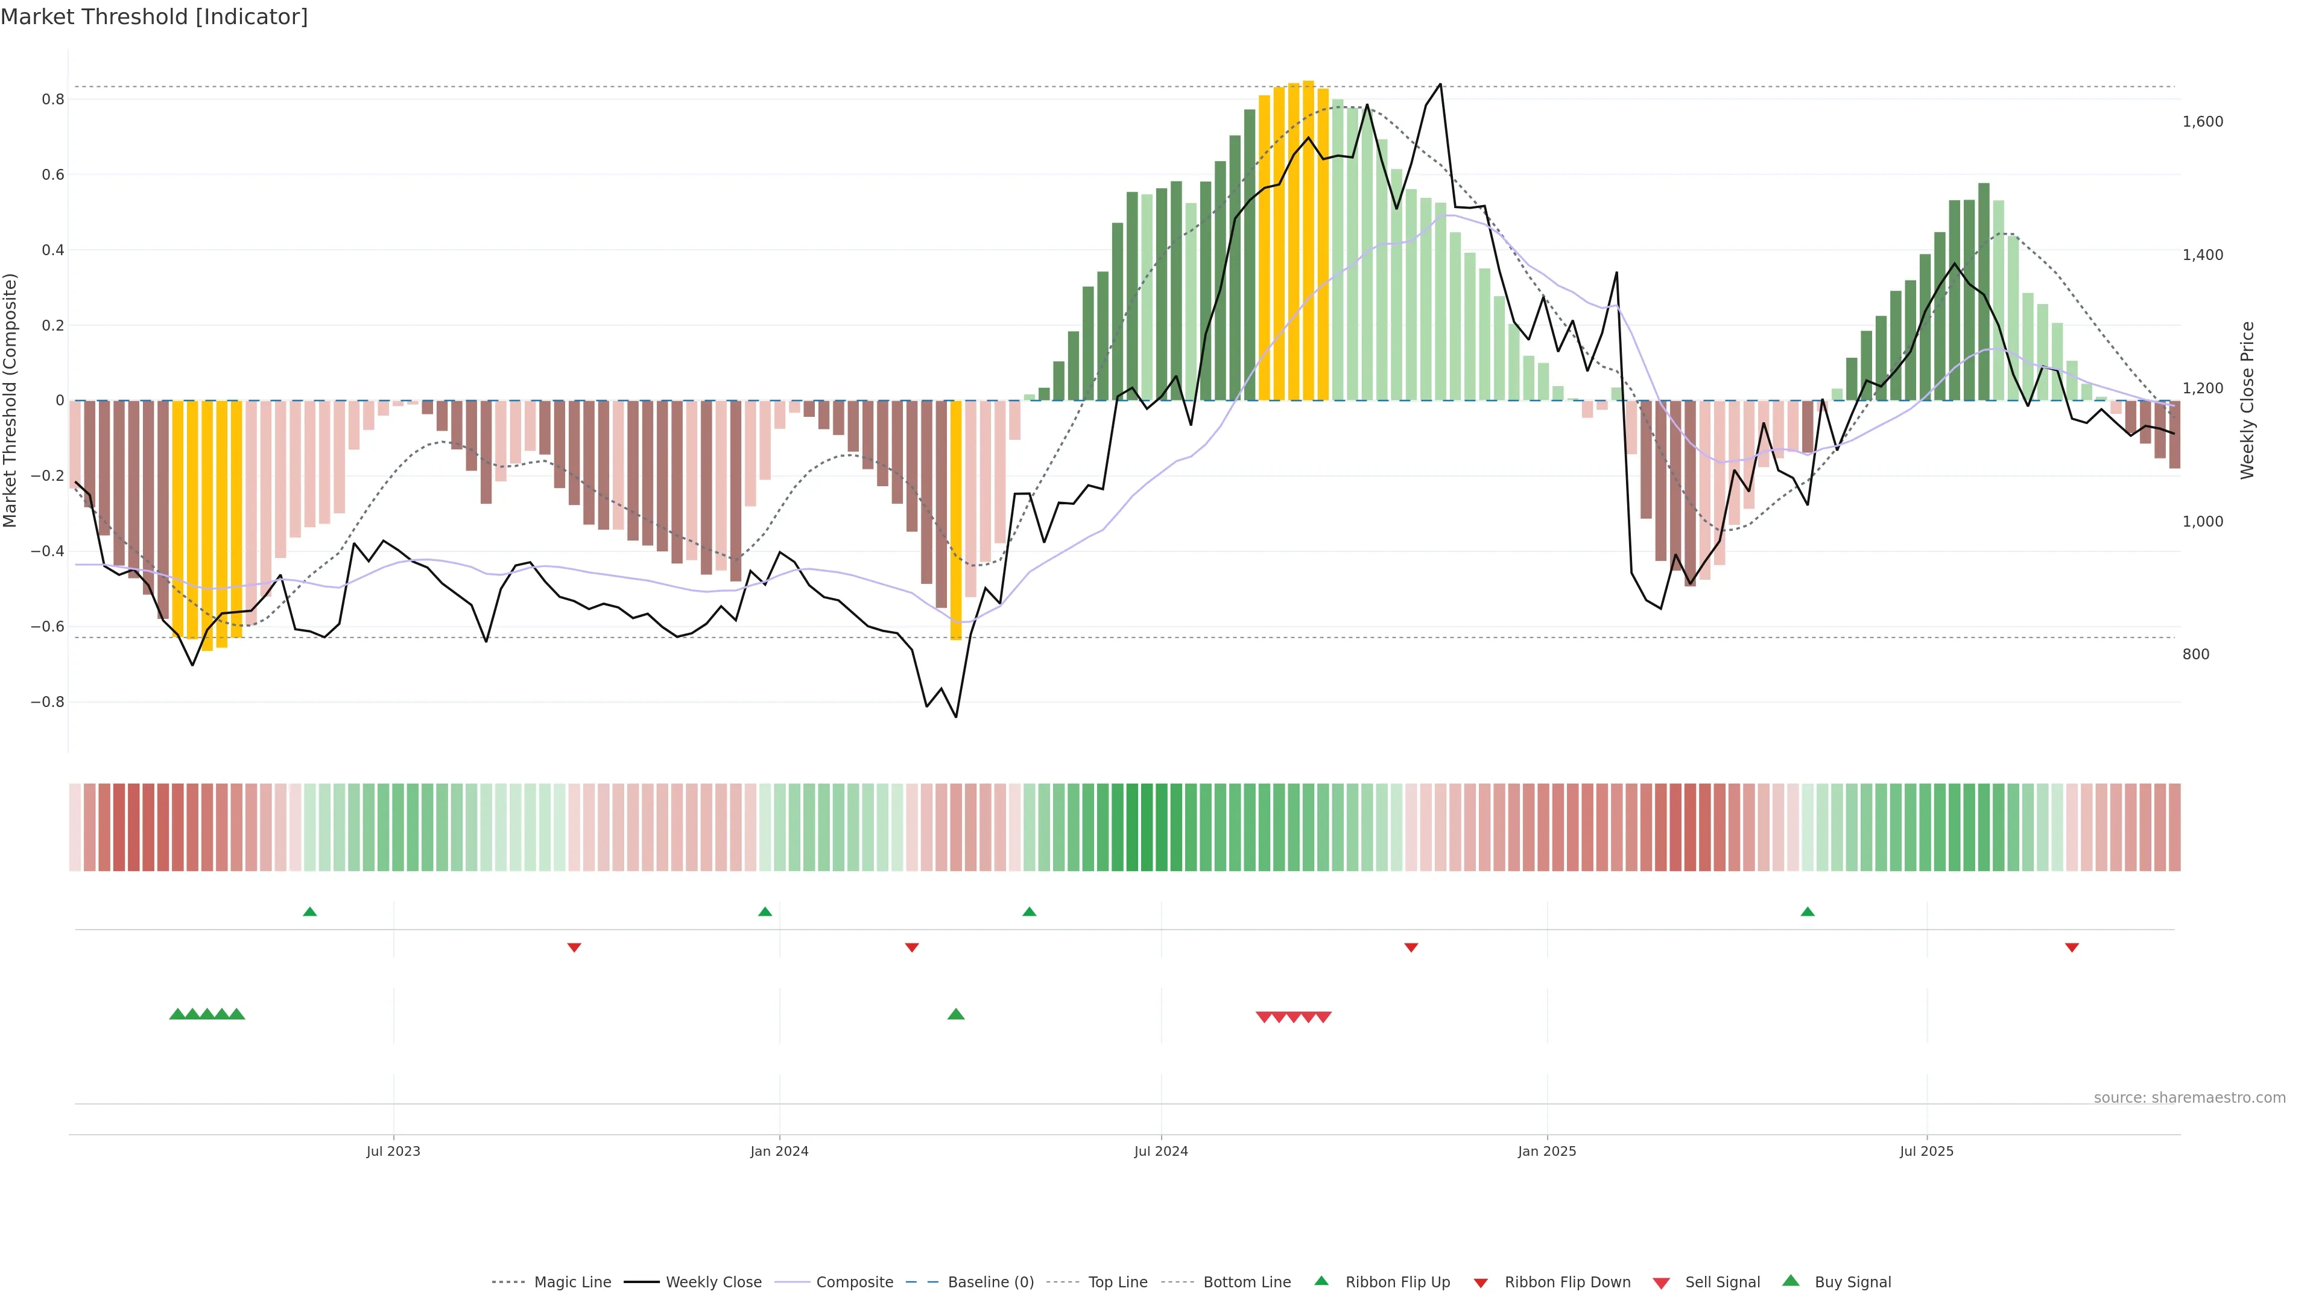Click the green Ribbon Flip Up marker before Jul 2023
This screenshot has height=1303, width=2316.
pos(310,912)
